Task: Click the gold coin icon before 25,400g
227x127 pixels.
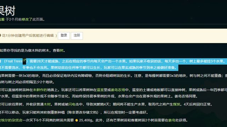Action: (x=77, y=120)
